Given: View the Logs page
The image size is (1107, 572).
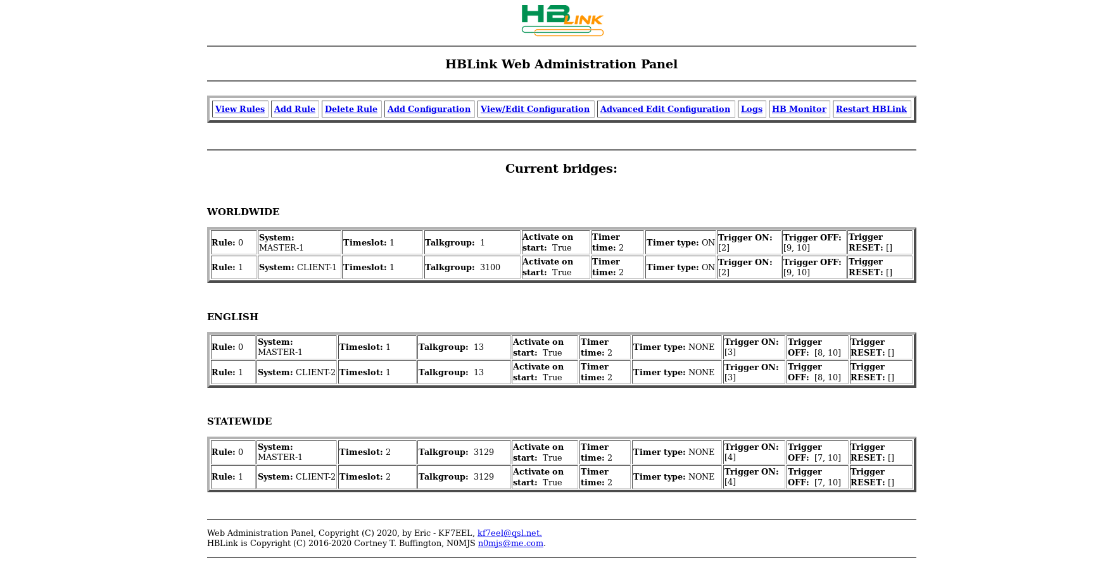Looking at the screenshot, I should [752, 109].
